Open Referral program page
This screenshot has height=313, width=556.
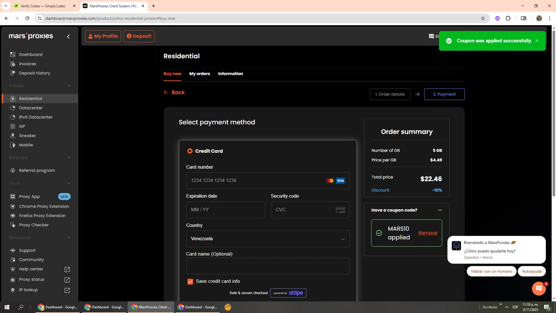click(x=37, y=171)
